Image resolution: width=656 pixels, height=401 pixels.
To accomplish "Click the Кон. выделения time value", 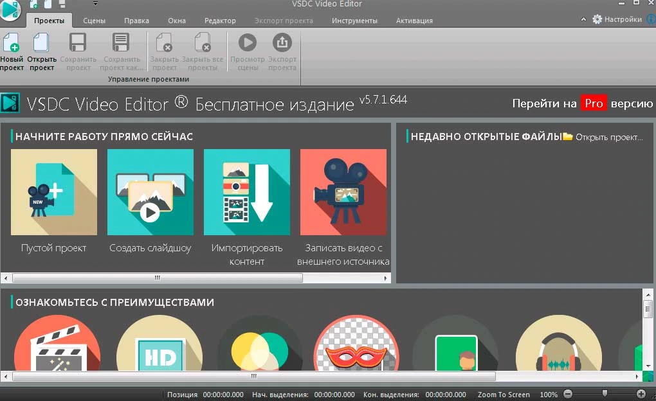I will pos(446,395).
